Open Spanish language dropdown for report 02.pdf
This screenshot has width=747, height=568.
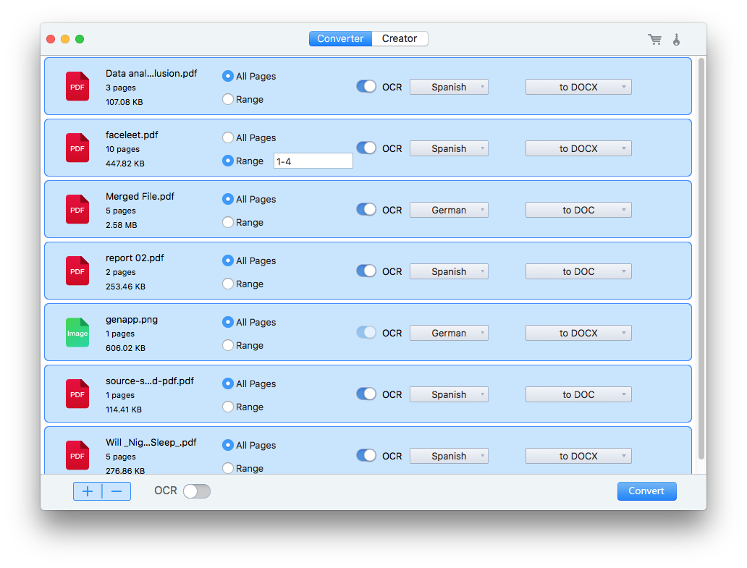[x=449, y=271]
